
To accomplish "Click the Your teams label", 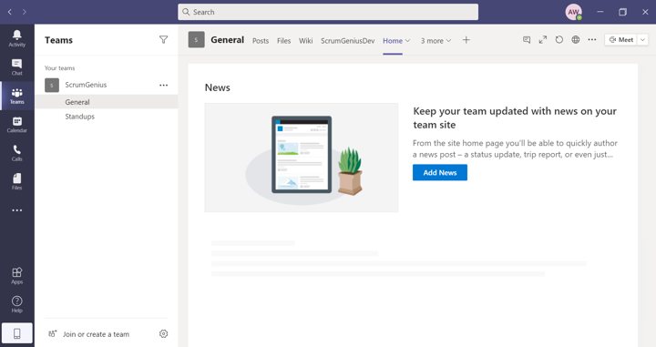I will [60, 67].
